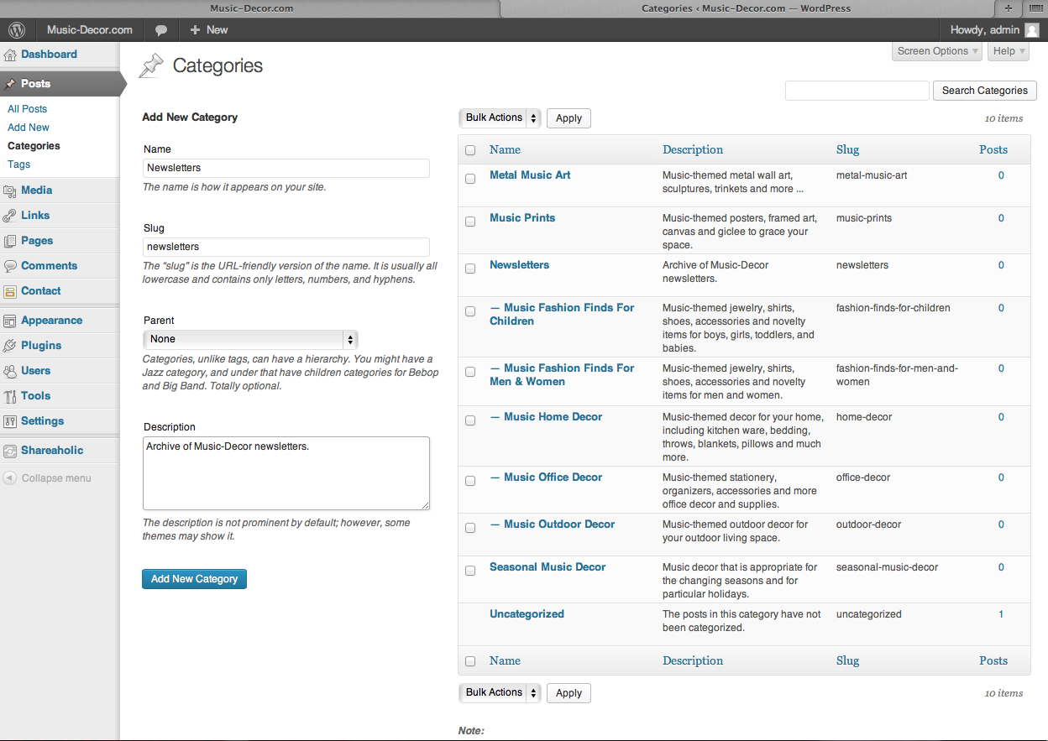Open the bottom Bulk Actions dropdown
Image resolution: width=1048 pixels, height=741 pixels.
500,692
